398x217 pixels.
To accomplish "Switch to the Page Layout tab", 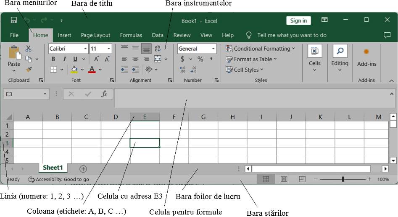I will coord(95,35).
